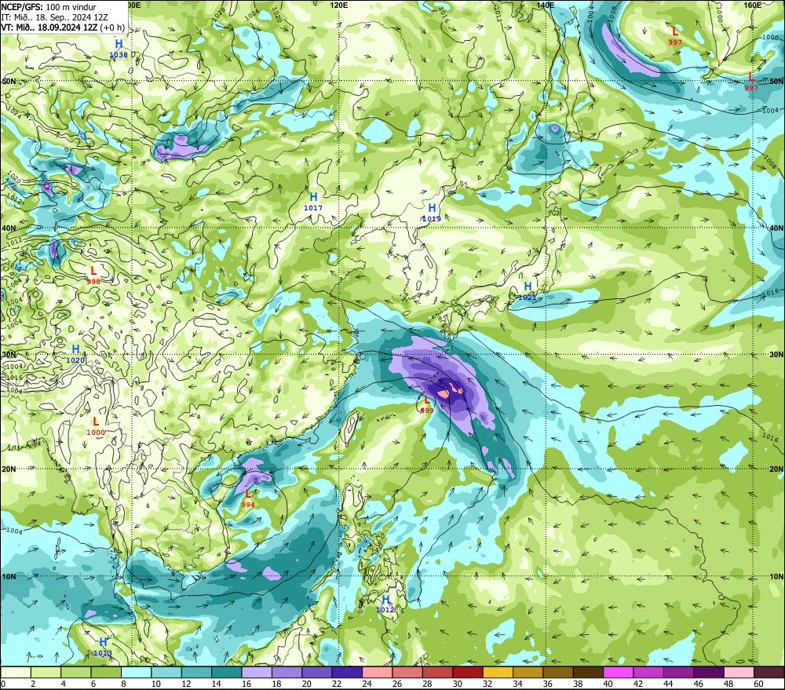Select the dark red 30–32 legend swatch
The image size is (785, 690).
point(468,673)
